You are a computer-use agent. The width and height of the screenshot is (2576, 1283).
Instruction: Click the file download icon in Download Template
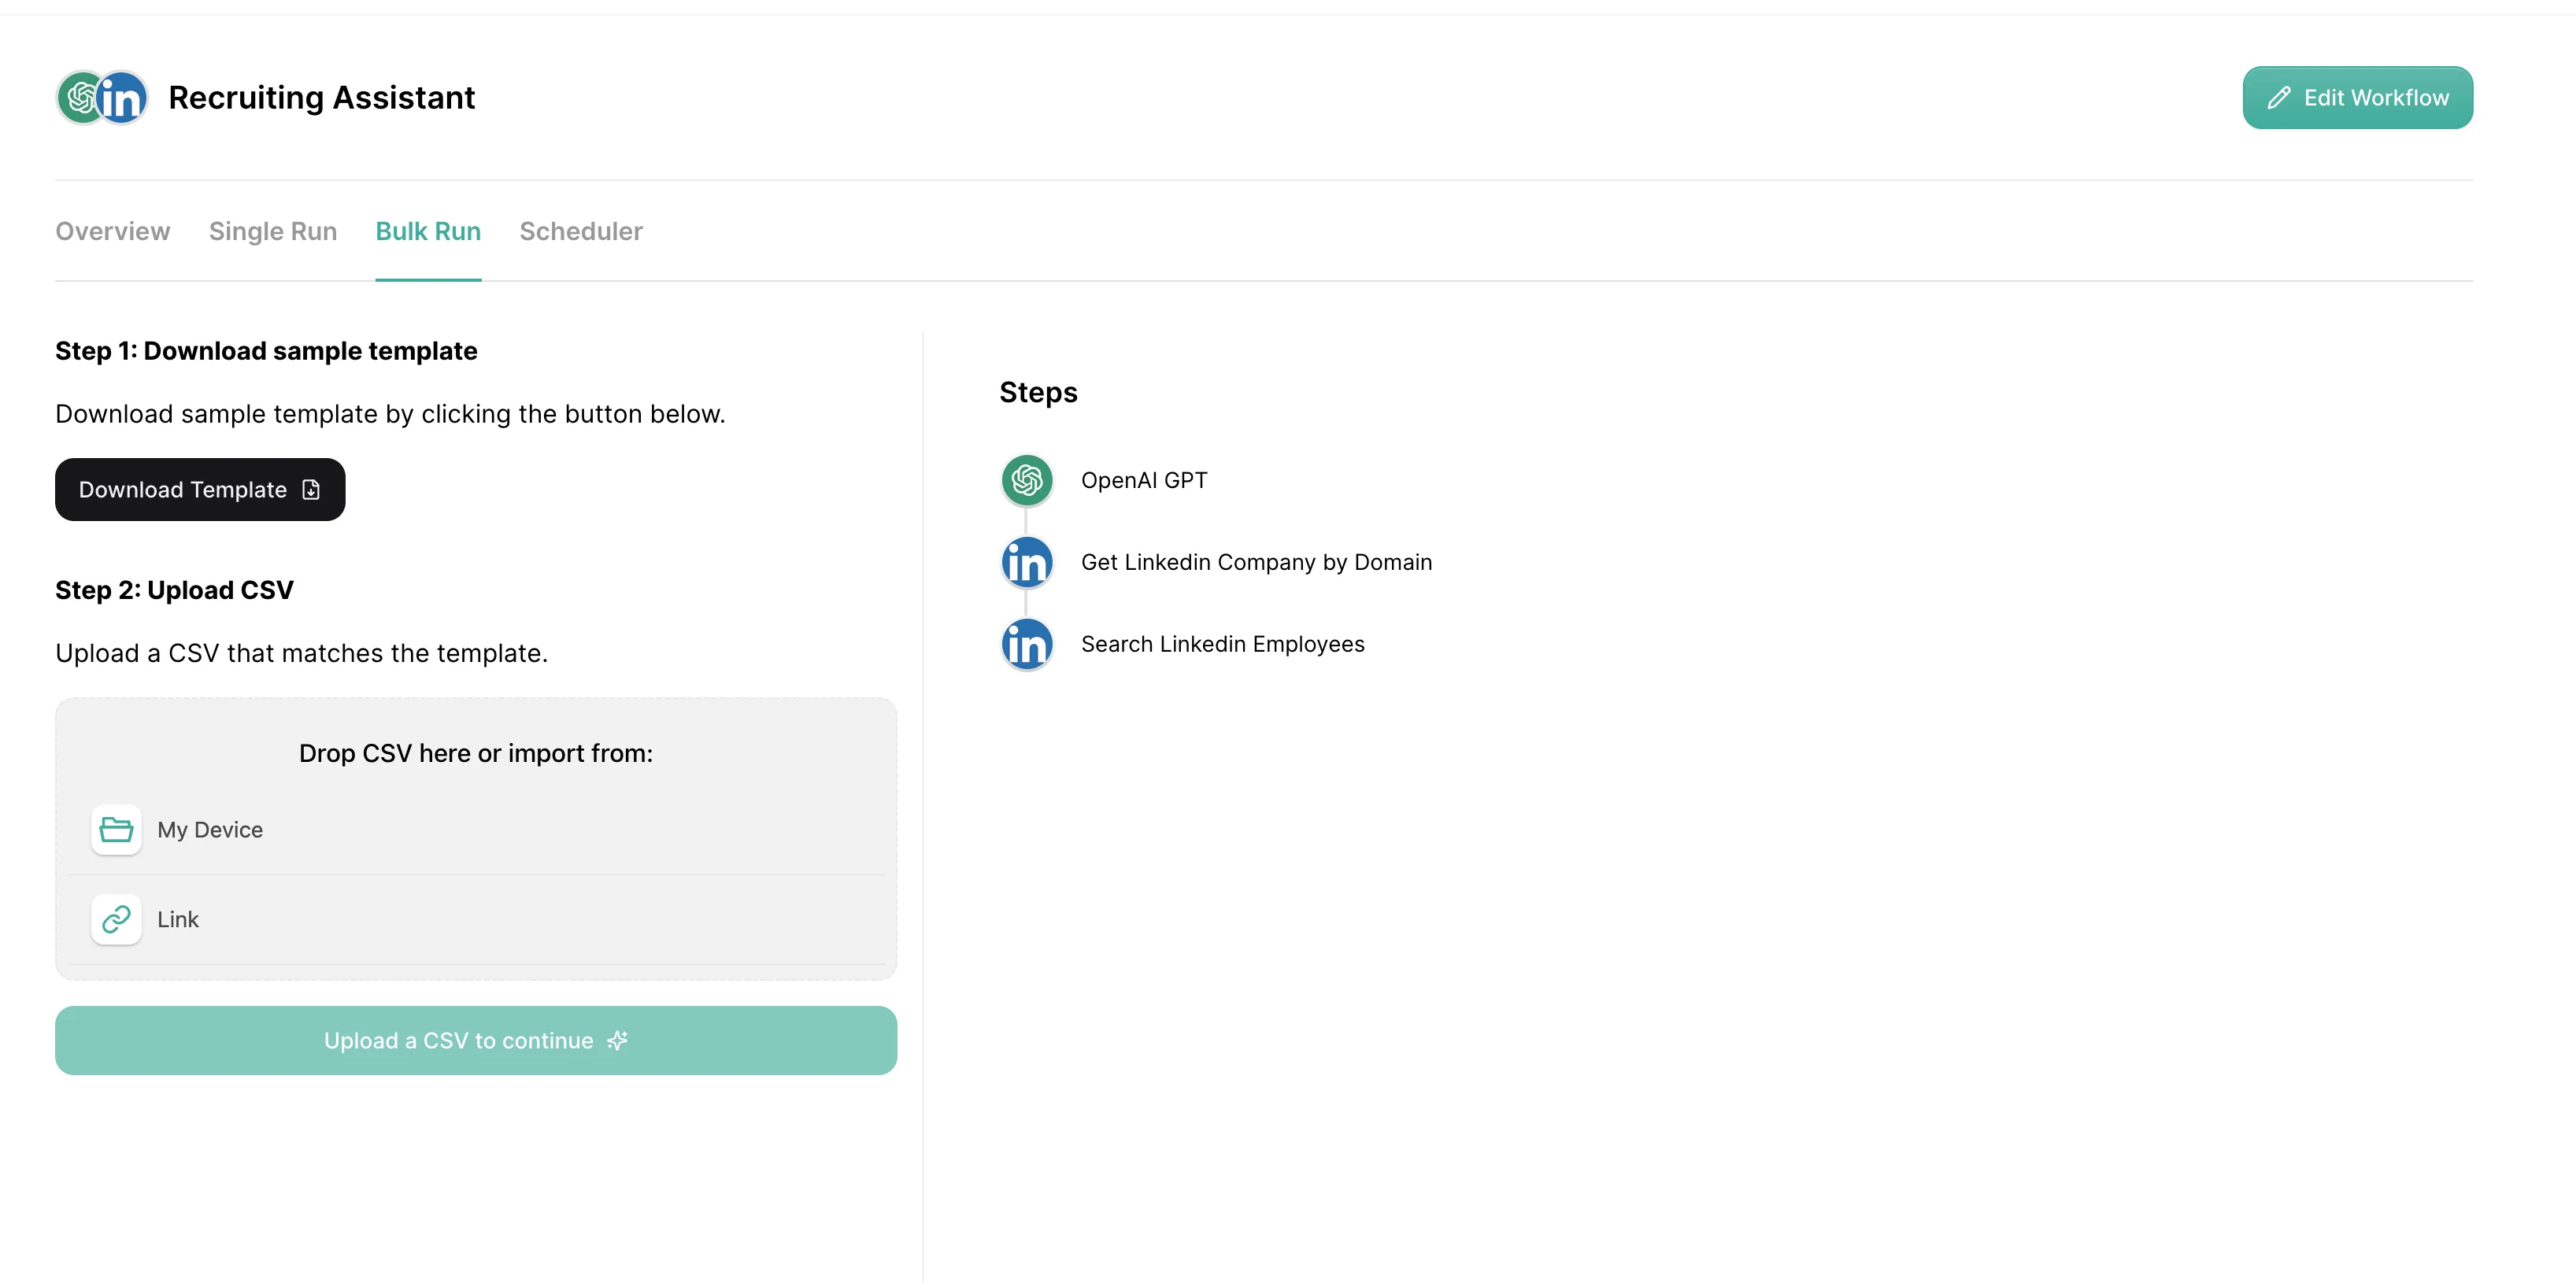(x=311, y=489)
